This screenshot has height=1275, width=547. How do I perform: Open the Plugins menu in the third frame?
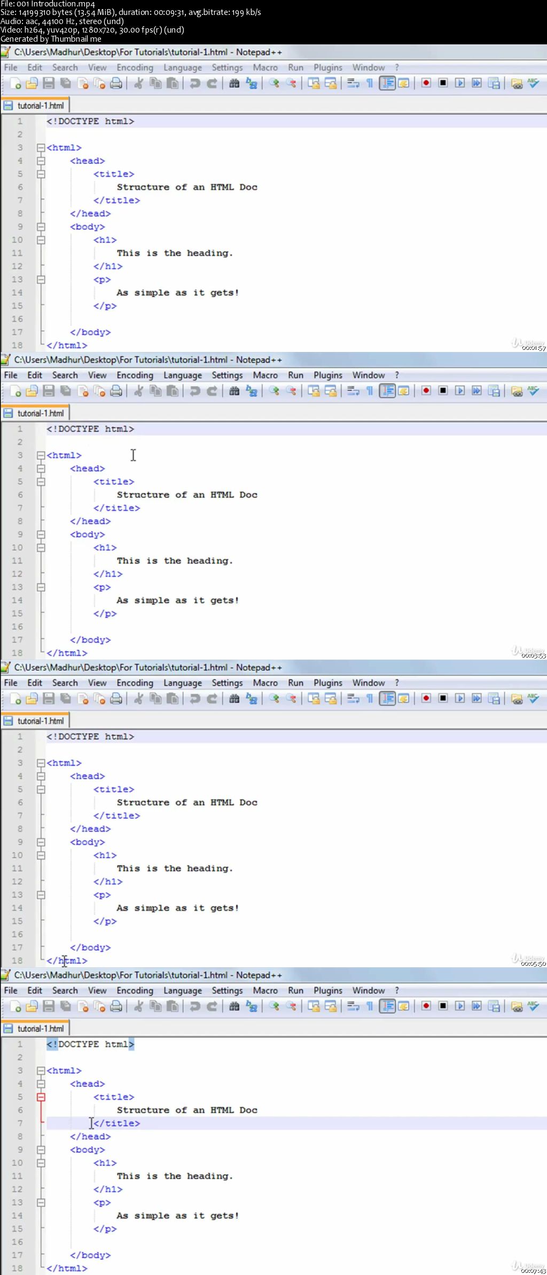tap(327, 683)
